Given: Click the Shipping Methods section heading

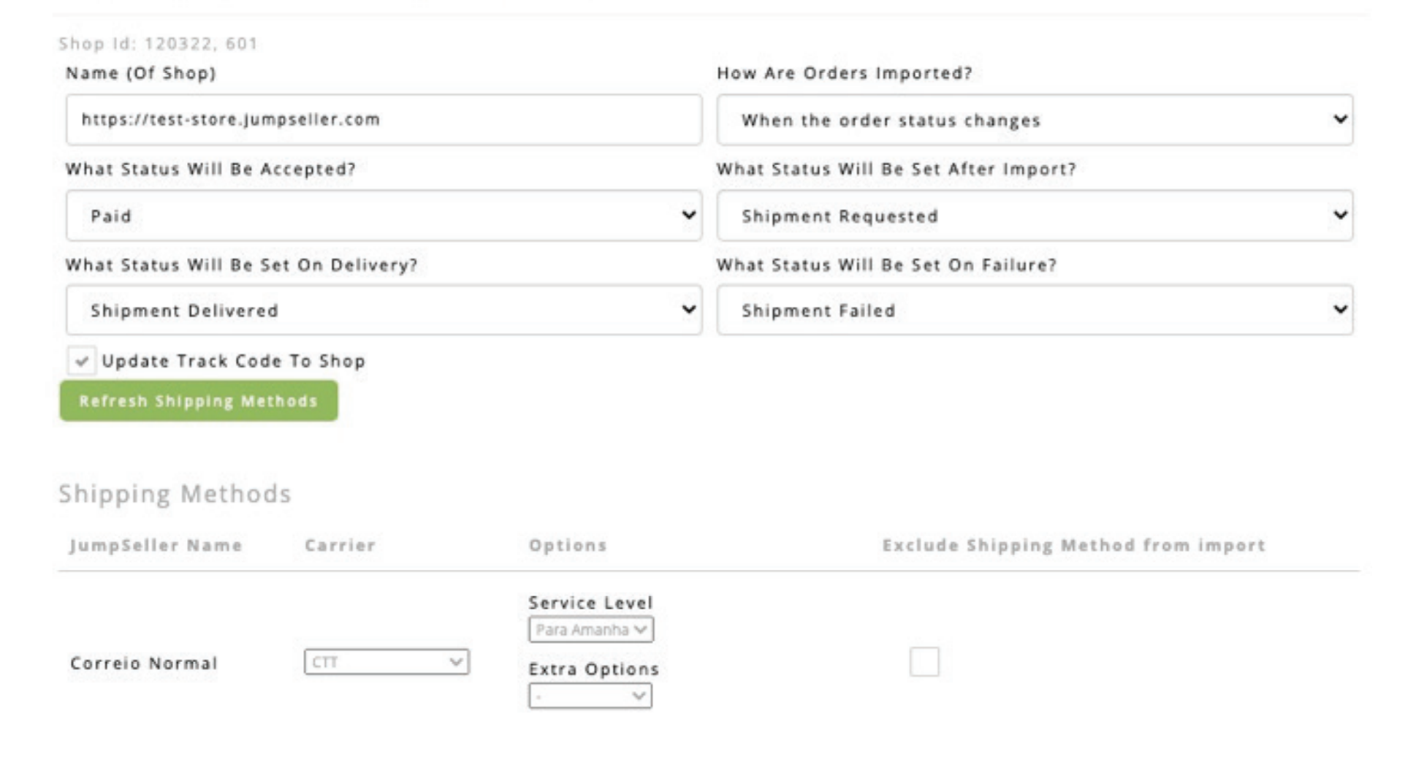Looking at the screenshot, I should [x=175, y=494].
